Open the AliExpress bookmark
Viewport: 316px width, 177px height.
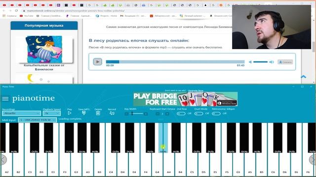[x=163, y=16]
